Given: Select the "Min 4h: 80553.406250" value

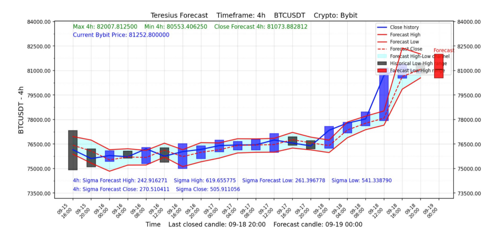Looking at the screenshot, I should click(x=176, y=27).
